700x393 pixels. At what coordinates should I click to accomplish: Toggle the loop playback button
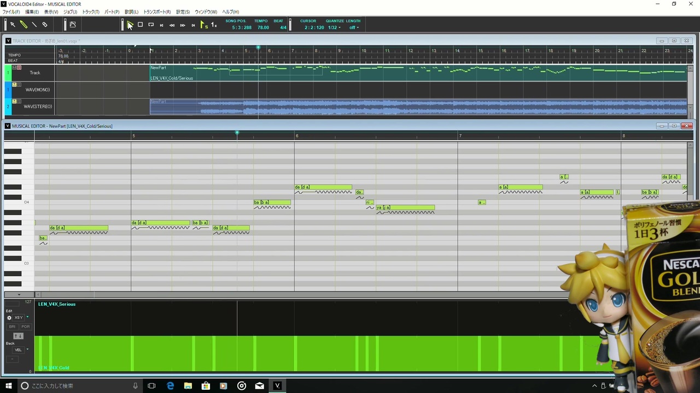pos(151,25)
